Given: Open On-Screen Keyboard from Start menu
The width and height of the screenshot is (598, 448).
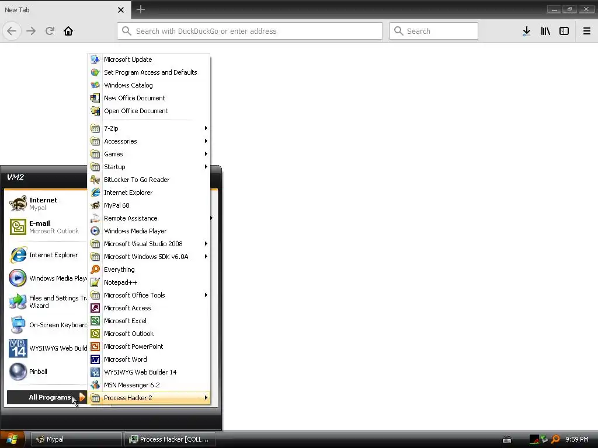Looking at the screenshot, I should pyautogui.click(x=47, y=325).
